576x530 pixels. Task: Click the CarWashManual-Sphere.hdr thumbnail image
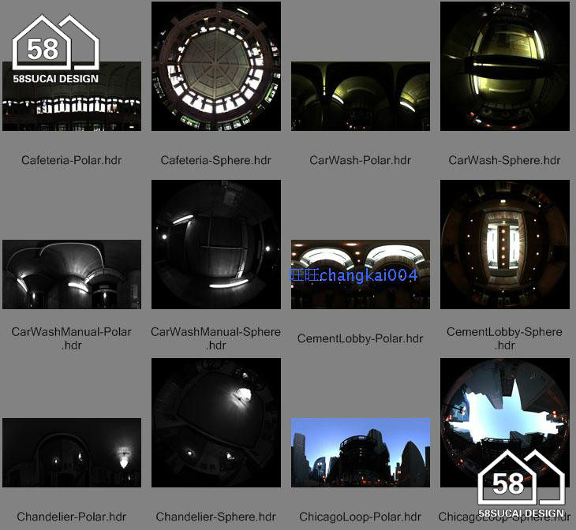coord(216,244)
